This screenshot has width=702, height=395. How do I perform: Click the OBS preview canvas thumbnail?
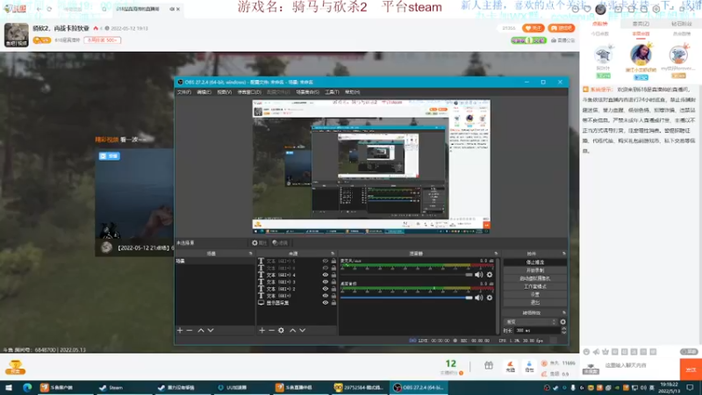(x=371, y=167)
